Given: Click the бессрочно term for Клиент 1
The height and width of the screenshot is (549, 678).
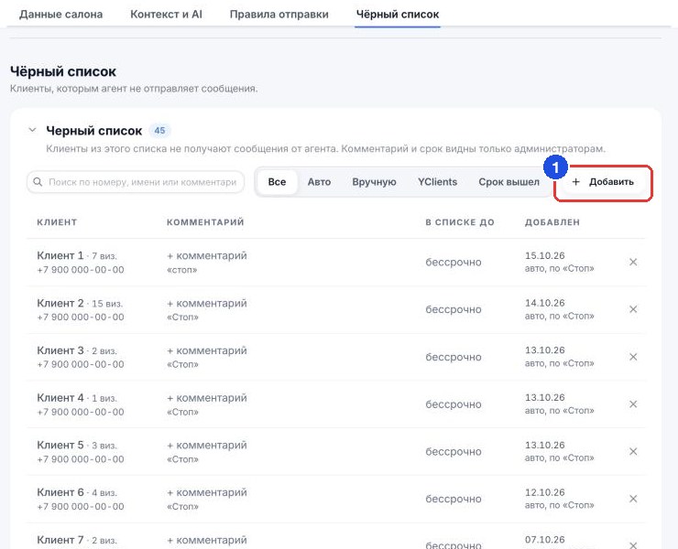Looking at the screenshot, I should click(454, 263).
